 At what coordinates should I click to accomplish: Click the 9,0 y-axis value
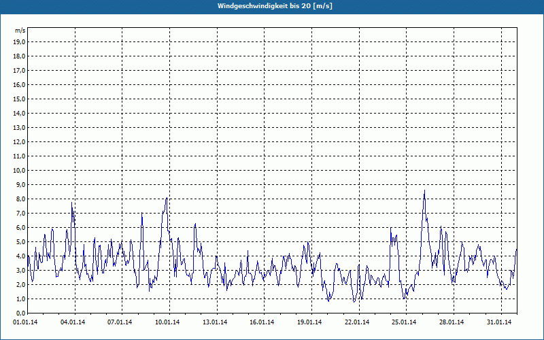[20, 184]
